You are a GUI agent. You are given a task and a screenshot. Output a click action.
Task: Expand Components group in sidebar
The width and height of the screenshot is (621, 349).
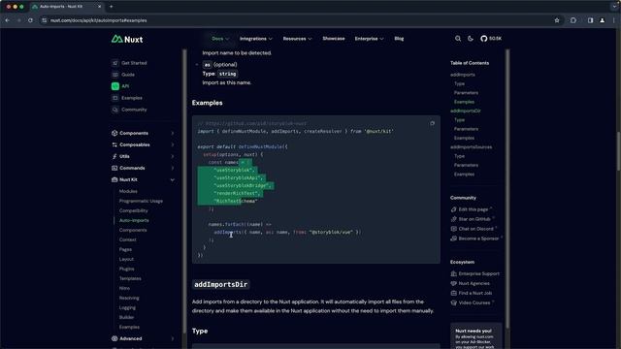[x=143, y=133]
